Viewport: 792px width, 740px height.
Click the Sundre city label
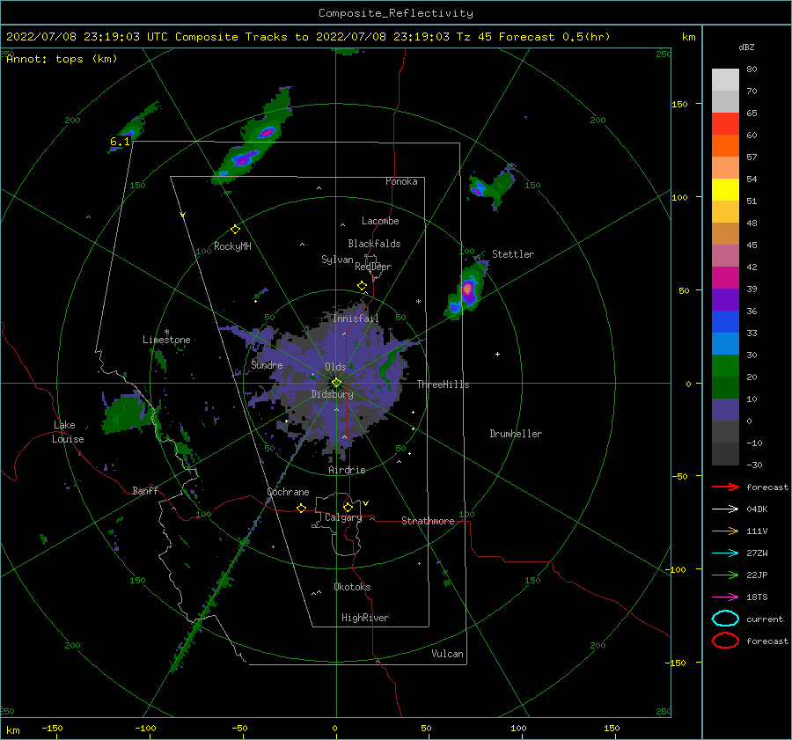click(268, 364)
